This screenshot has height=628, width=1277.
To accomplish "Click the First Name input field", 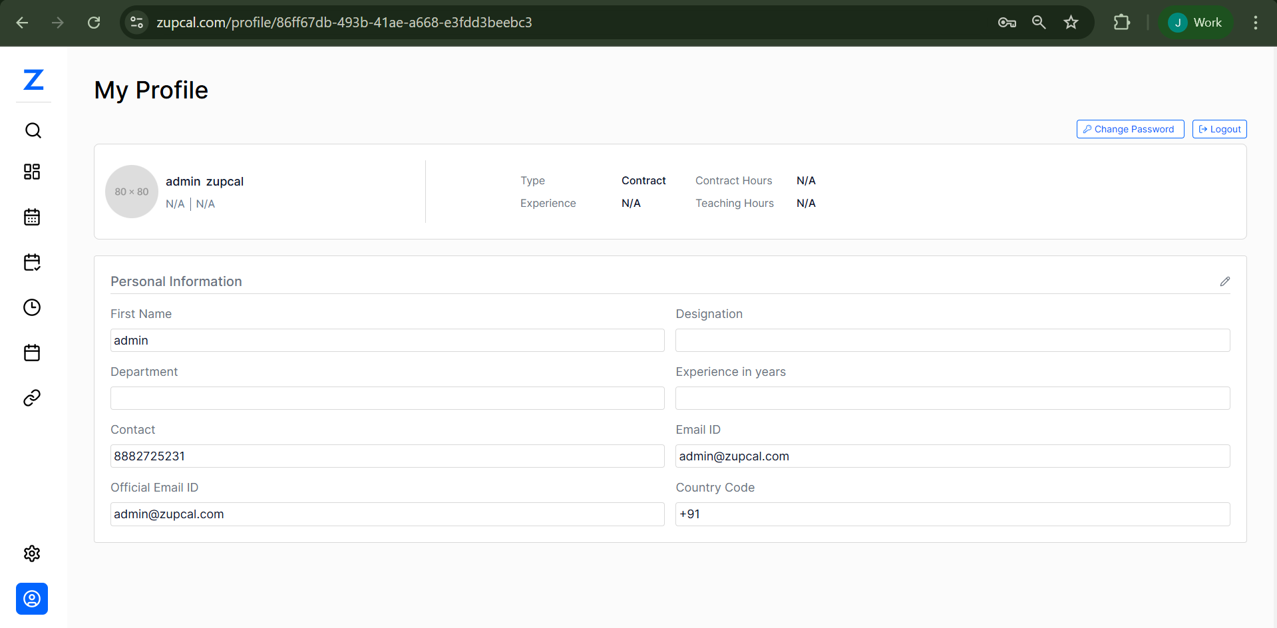I will (387, 341).
